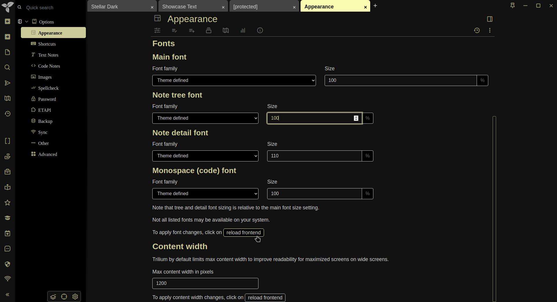This screenshot has width=557, height=302.
Task: Open the Backup options tree item
Action: point(45,121)
